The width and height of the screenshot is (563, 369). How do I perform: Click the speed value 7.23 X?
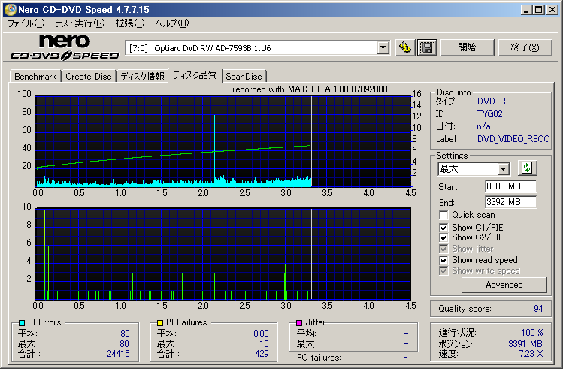[x=531, y=354]
